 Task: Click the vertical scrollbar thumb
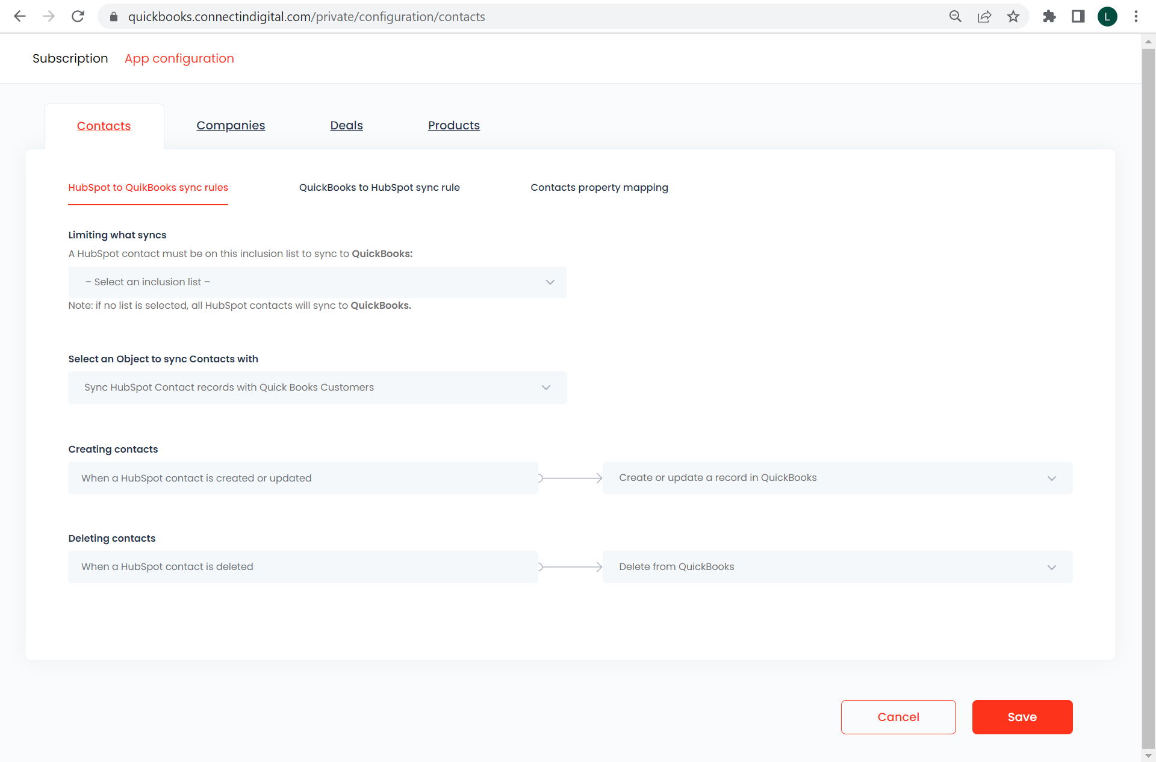pyautogui.click(x=1148, y=397)
